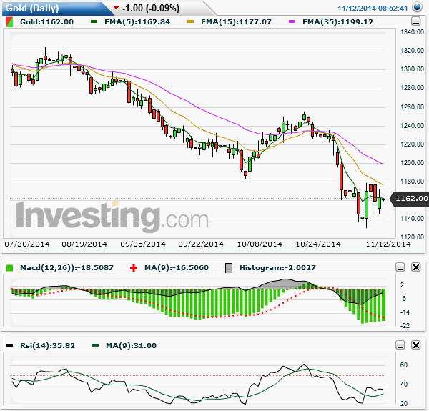Click the red-green Gold candlestick legend icon

9,22
